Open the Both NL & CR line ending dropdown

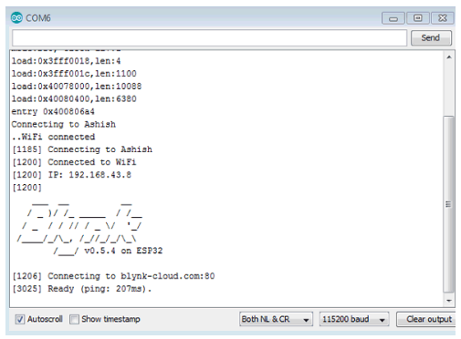[276, 319]
